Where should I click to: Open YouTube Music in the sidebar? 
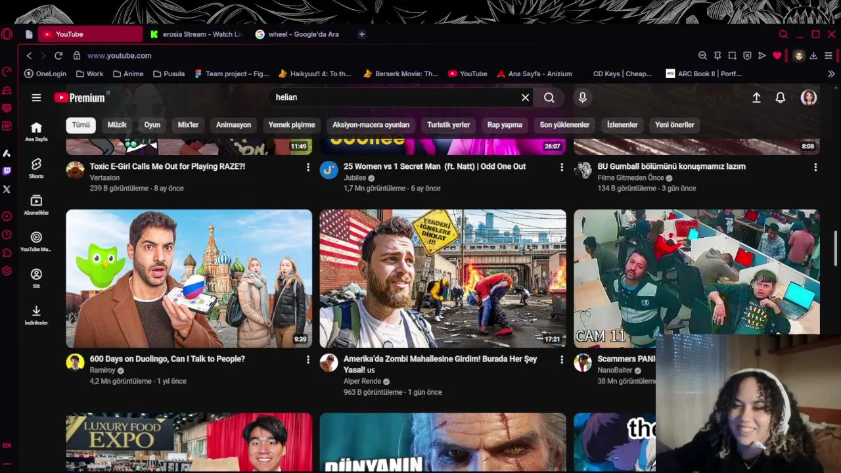[x=36, y=242]
